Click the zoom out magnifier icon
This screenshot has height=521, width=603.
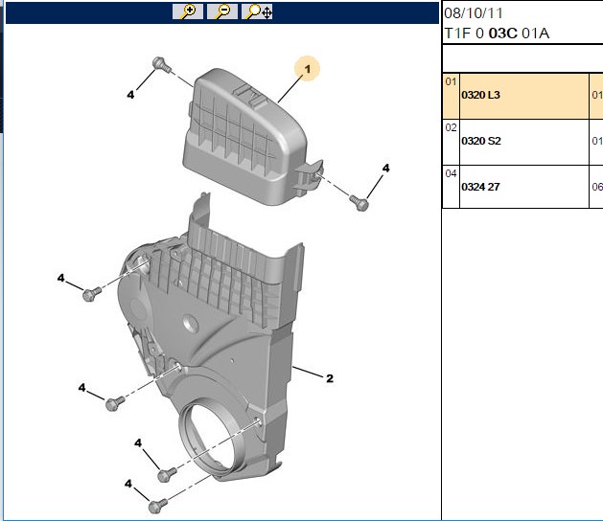pos(221,11)
